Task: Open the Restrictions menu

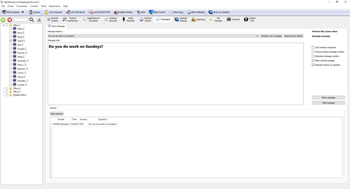Action: pyautogui.click(x=55, y=6)
